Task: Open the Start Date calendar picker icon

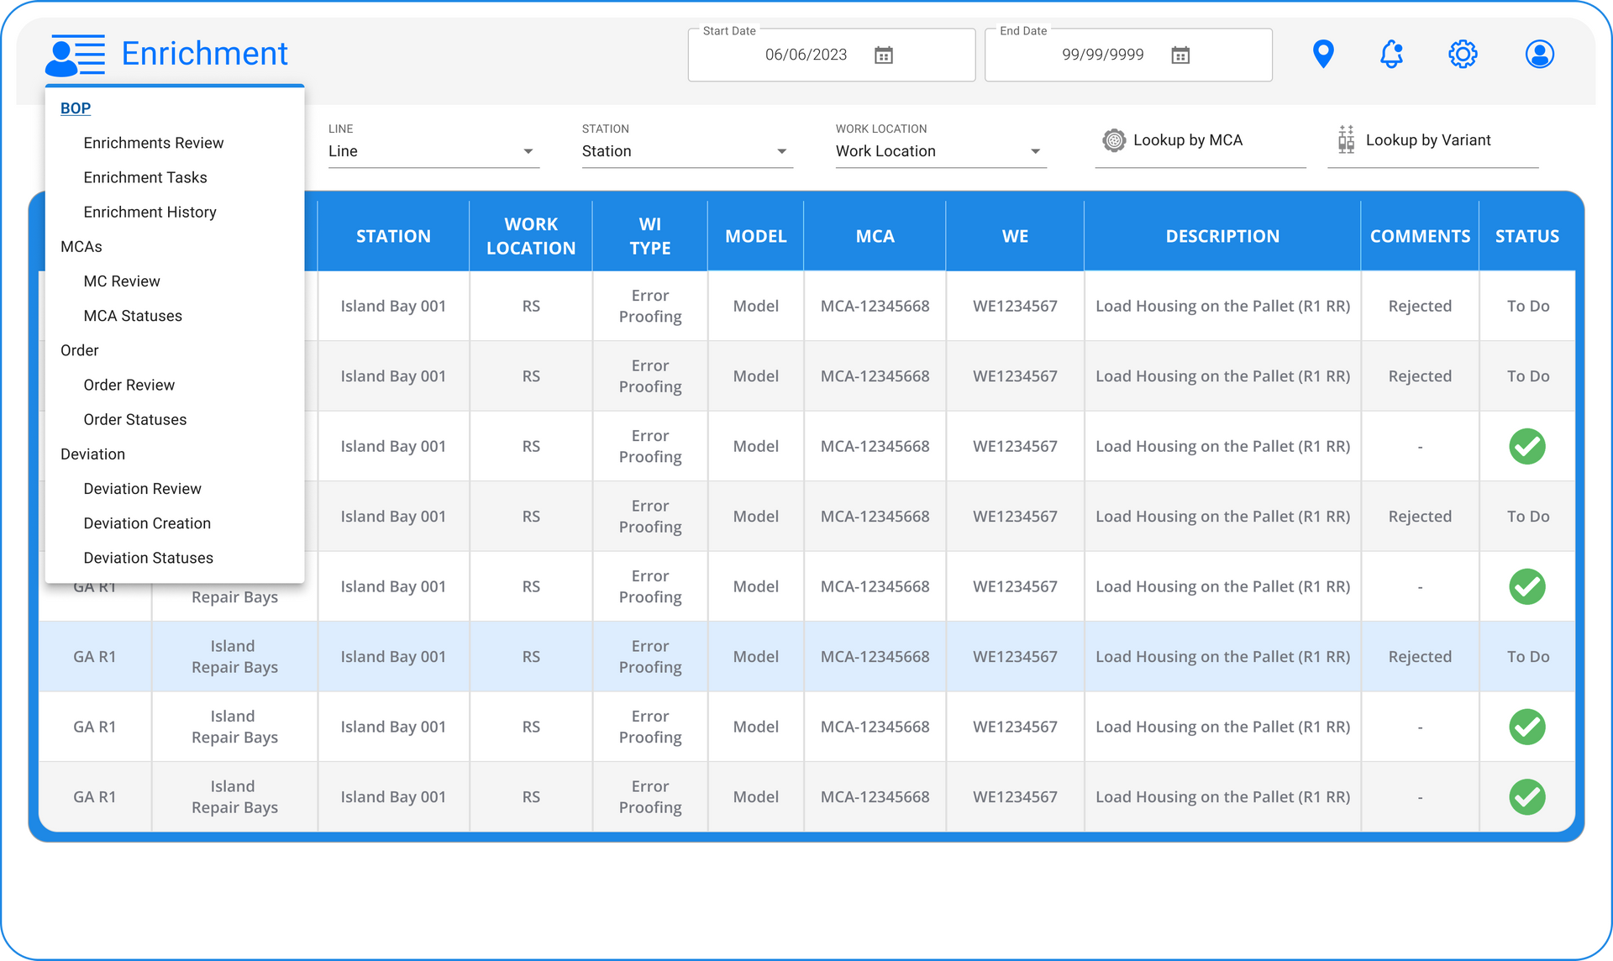Action: 884,55
